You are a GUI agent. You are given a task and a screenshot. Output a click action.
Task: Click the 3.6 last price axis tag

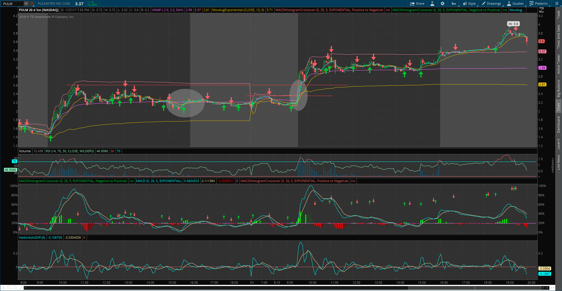point(542,41)
